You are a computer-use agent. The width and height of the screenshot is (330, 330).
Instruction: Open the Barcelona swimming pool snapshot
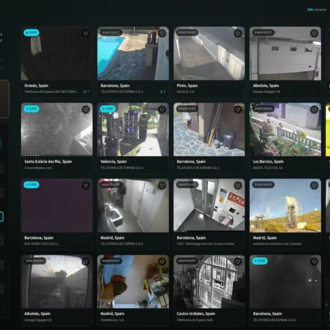click(x=133, y=54)
